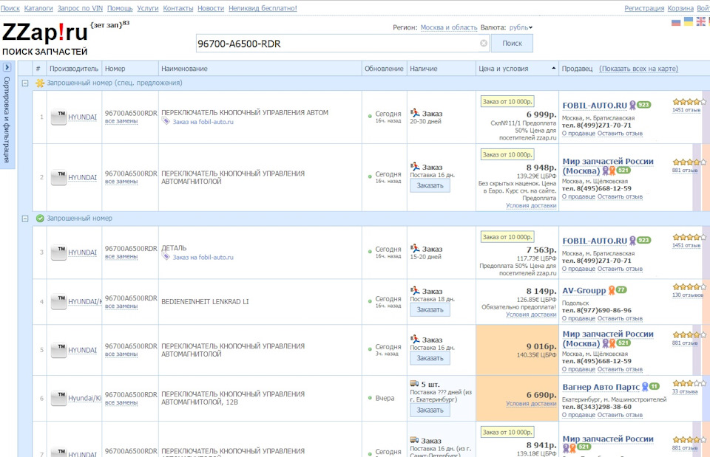Click the tag icon beside the row 3 fobil-auto.ru order
The height and width of the screenshot is (457, 710).
pos(166,257)
